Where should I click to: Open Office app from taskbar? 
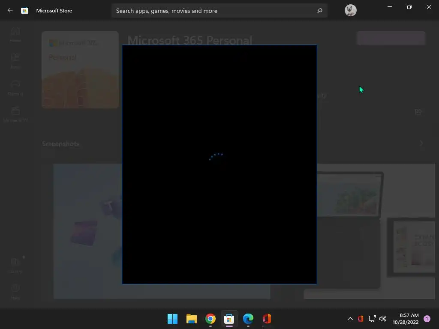pos(267,319)
